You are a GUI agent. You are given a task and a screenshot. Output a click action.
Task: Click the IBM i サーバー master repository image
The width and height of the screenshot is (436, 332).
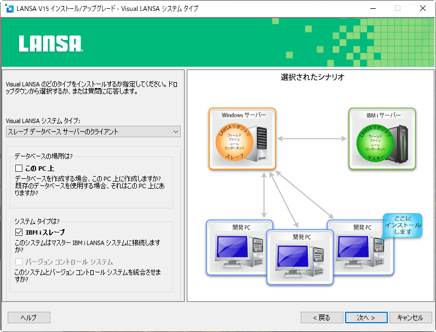[382, 139]
